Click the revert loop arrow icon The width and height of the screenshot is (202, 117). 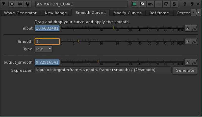[x=166, y=4]
